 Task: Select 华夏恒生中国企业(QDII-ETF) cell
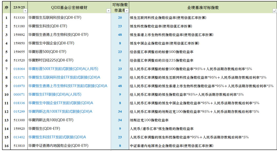click(x=69, y=43)
